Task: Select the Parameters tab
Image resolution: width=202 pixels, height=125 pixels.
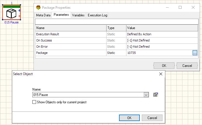Action: 61,15
